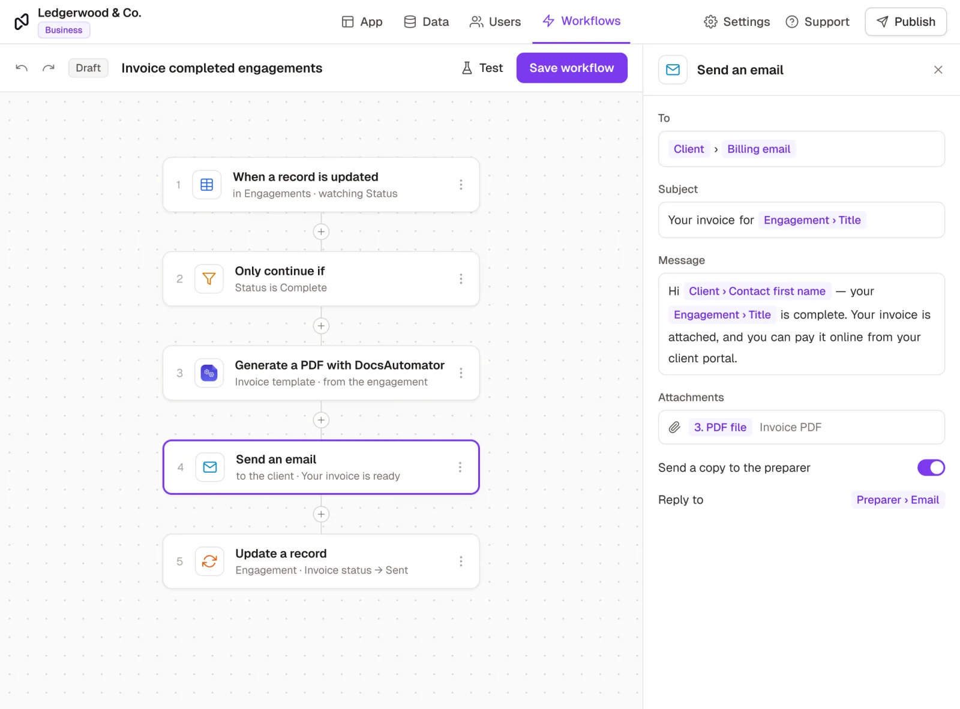Open Support

(817, 22)
